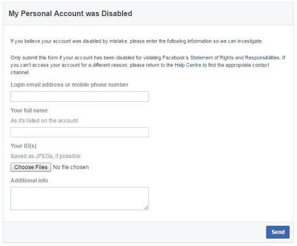
Task: Click the textarea resize handle corner
Action: (x=146, y=207)
